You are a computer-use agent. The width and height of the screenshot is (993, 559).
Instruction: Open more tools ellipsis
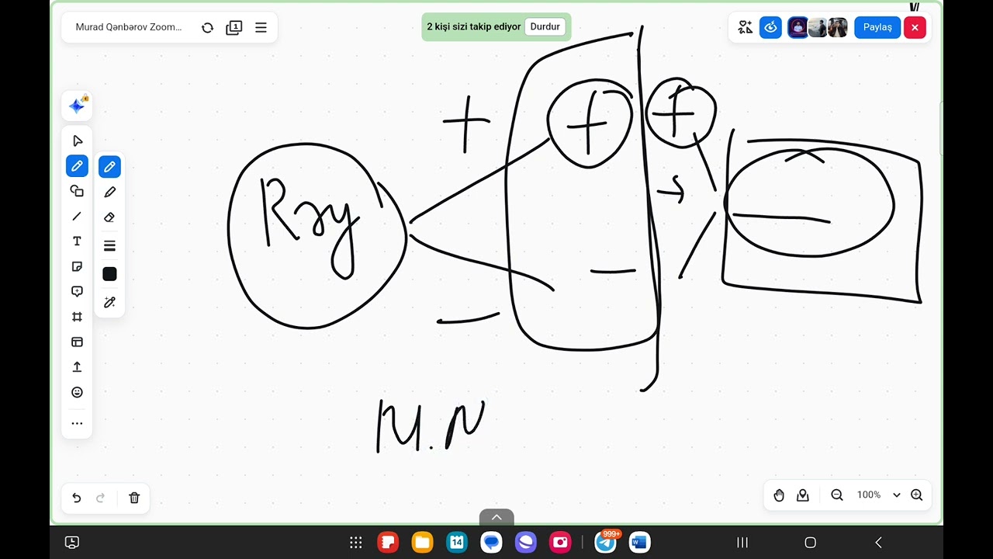[77, 423]
